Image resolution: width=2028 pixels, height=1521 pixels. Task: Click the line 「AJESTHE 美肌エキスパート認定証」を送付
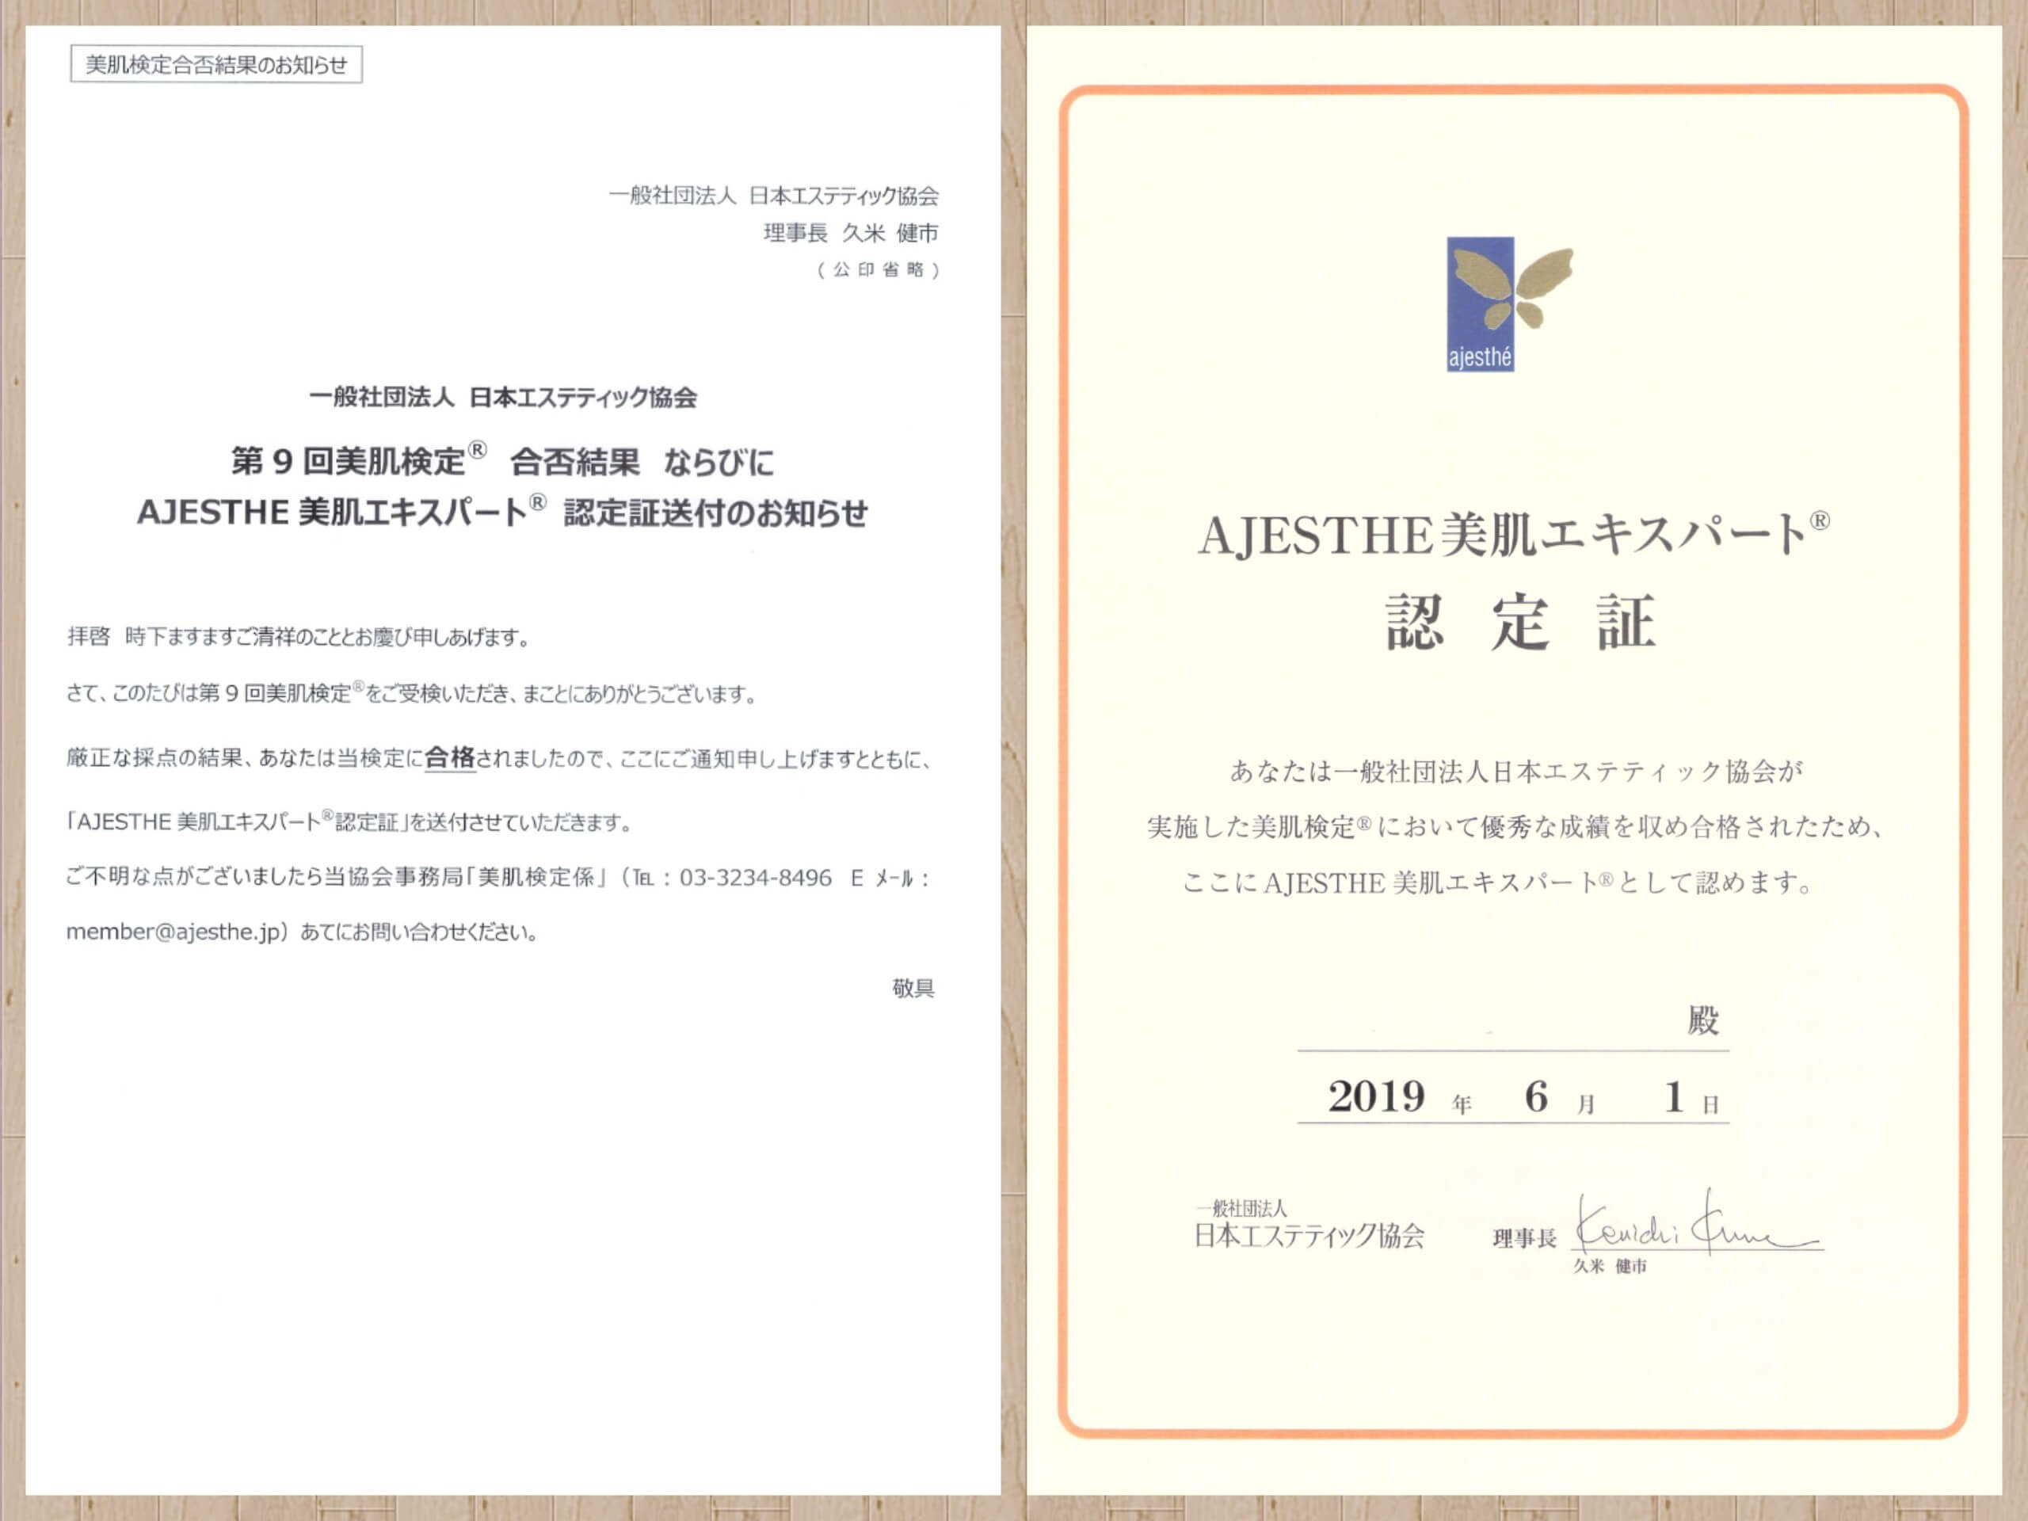(x=349, y=821)
